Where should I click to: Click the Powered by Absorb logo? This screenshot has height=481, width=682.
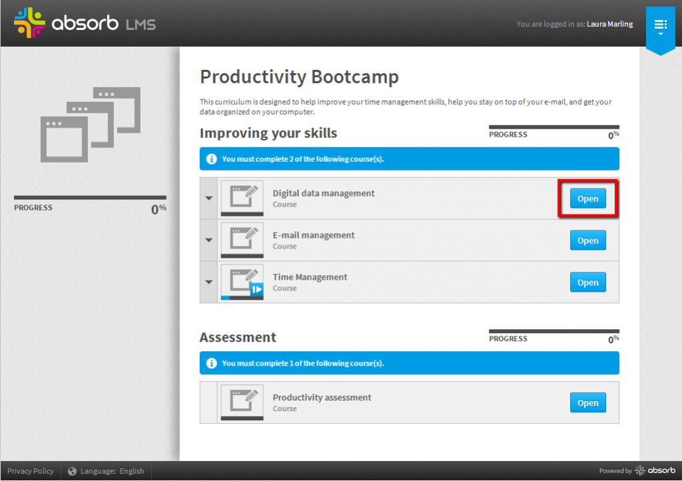(x=637, y=470)
